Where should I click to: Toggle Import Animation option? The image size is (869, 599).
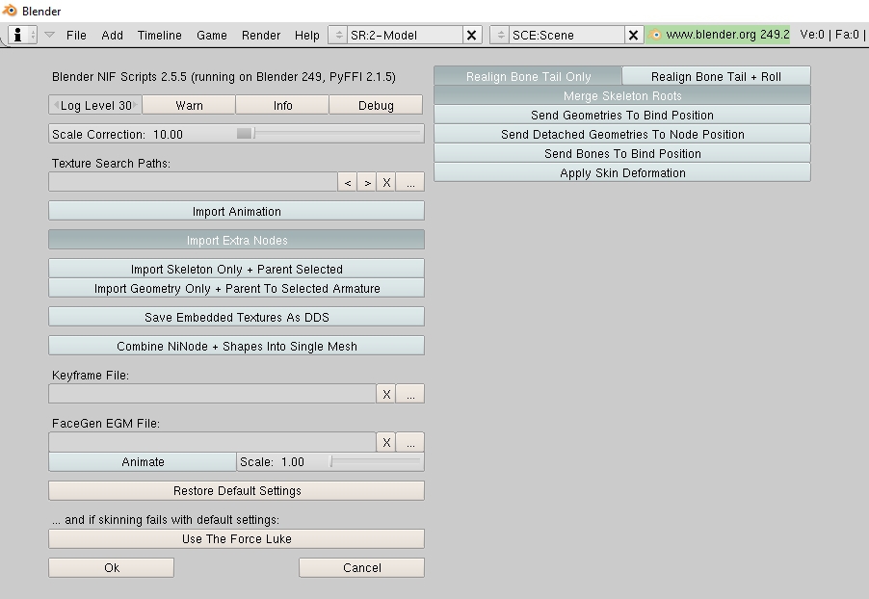point(237,211)
